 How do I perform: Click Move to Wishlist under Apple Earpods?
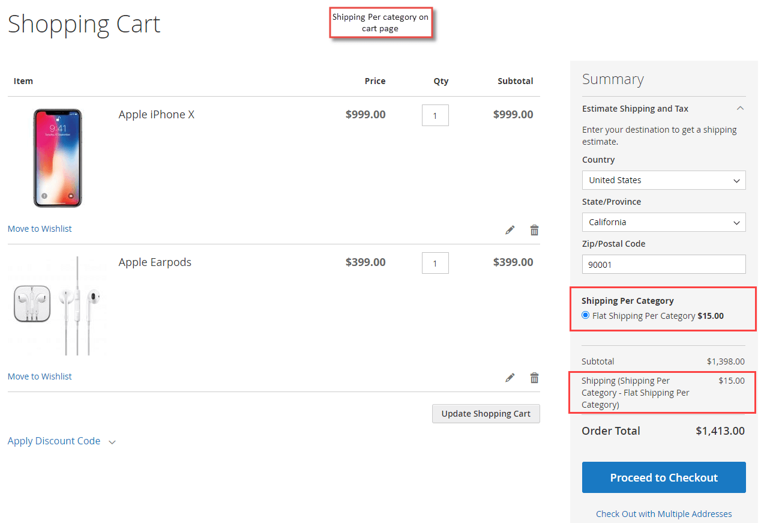click(40, 376)
